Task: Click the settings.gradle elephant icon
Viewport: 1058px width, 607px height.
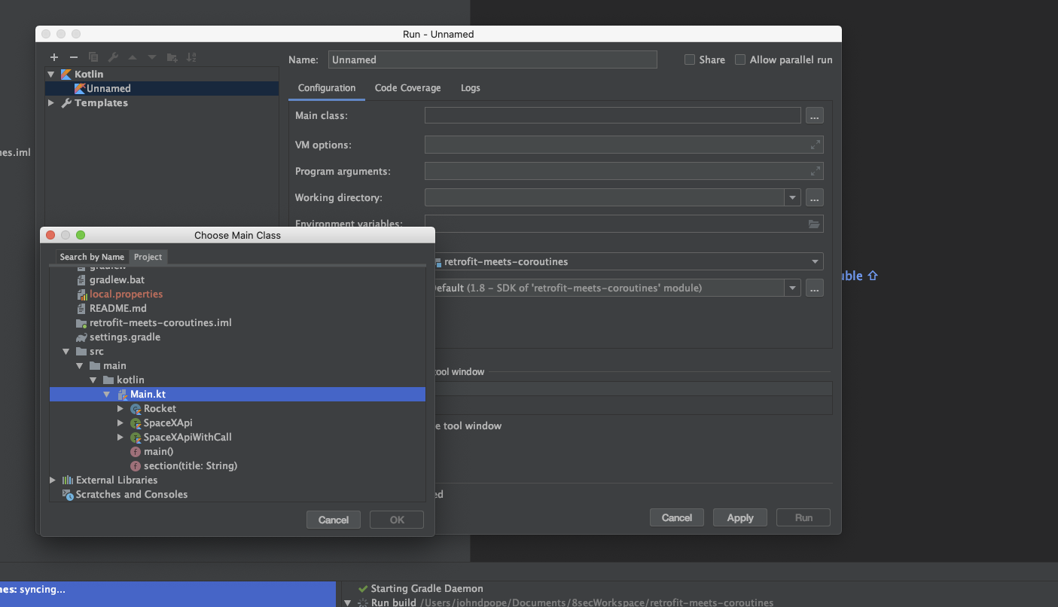Action: click(x=81, y=337)
